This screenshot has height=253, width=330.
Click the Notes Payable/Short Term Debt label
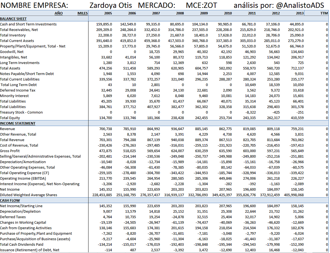click(27, 74)
